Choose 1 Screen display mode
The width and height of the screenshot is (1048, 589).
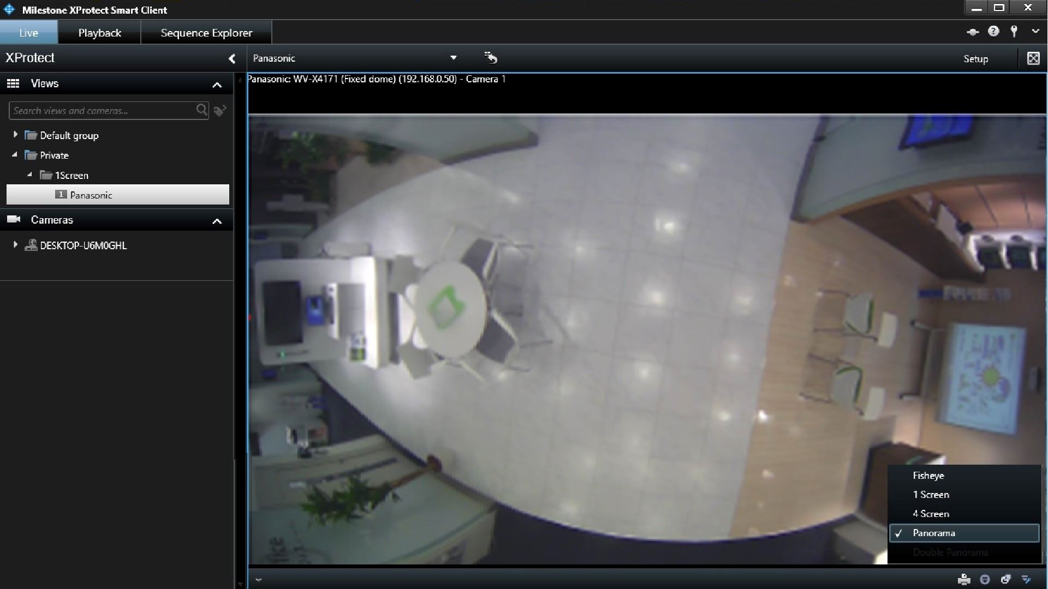point(964,495)
